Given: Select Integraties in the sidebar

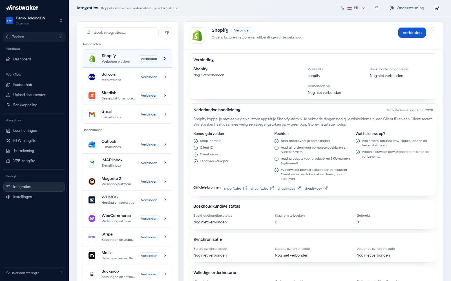Looking at the screenshot, I should (34, 187).
